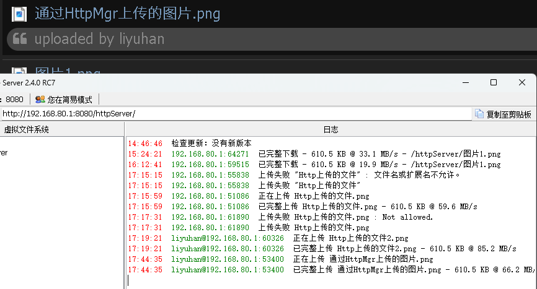Select log line showing 85.2 MB/s upload
The width and height of the screenshot is (537, 289).
[x=322, y=249]
